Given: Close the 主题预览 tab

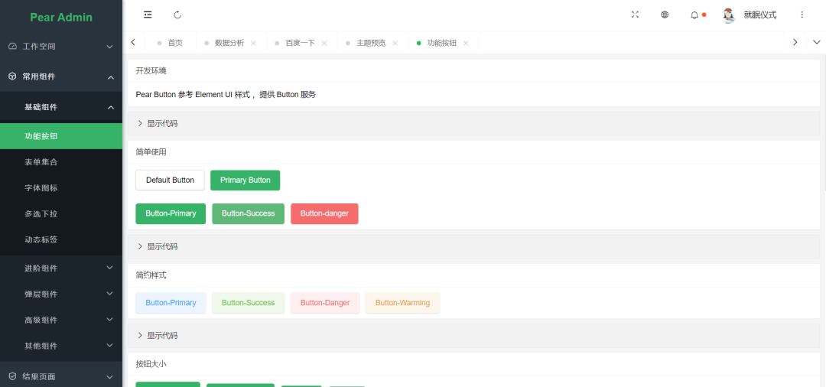Looking at the screenshot, I should 395,43.
